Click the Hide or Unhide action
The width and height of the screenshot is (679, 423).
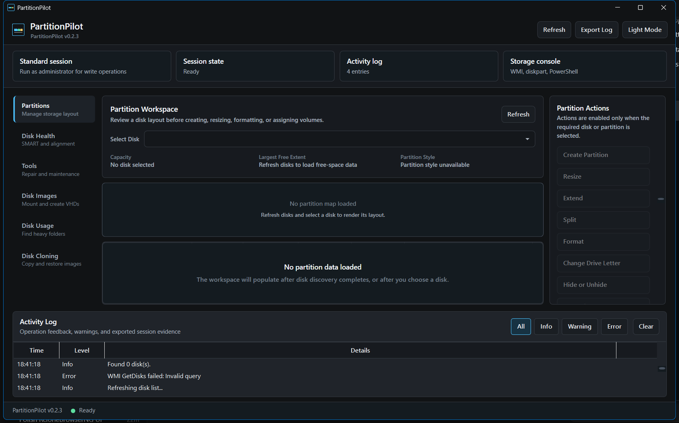click(x=603, y=285)
